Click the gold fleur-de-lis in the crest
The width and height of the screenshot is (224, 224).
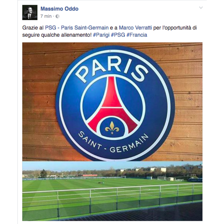coord(112,128)
